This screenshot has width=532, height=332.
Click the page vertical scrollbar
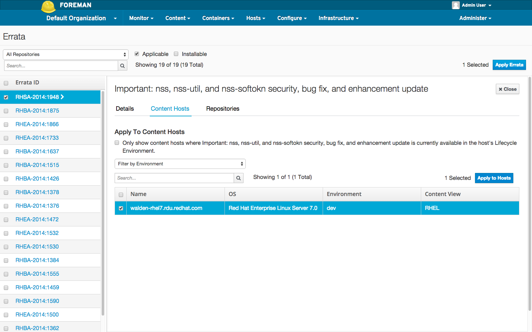(x=530, y=194)
